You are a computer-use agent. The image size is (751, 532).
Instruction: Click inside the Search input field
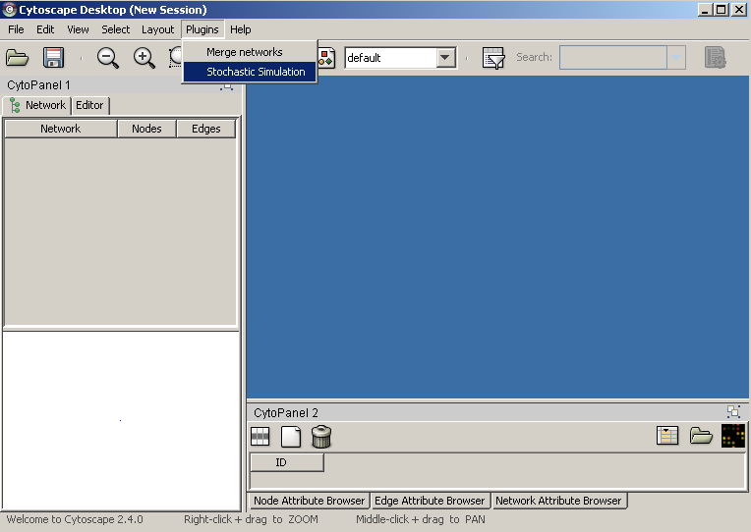[613, 57]
